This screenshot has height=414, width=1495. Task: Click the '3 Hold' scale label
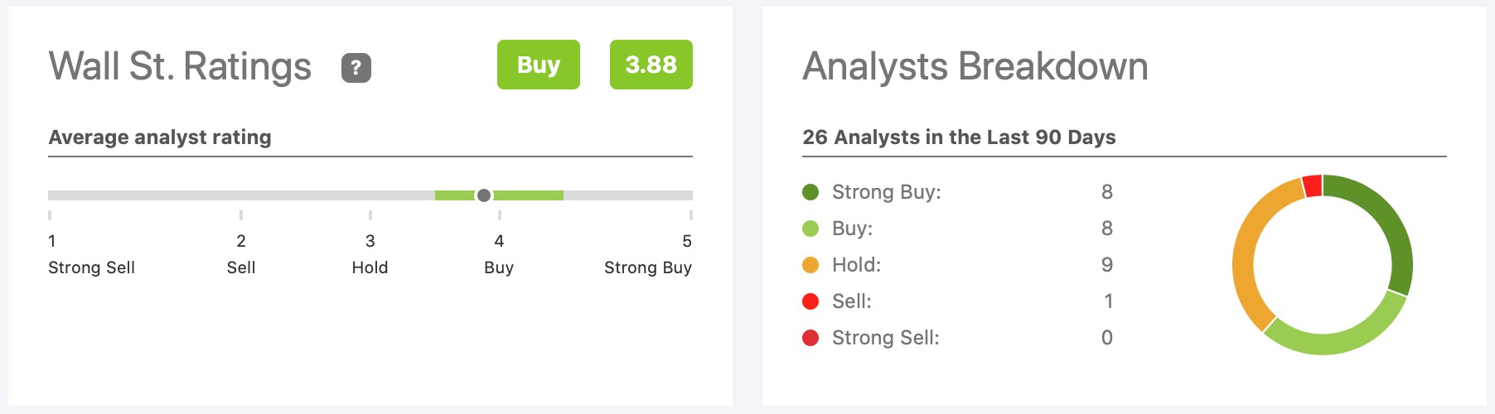click(370, 254)
